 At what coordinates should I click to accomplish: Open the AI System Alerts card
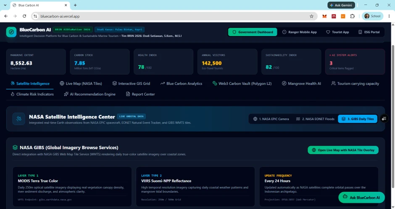[355, 62]
